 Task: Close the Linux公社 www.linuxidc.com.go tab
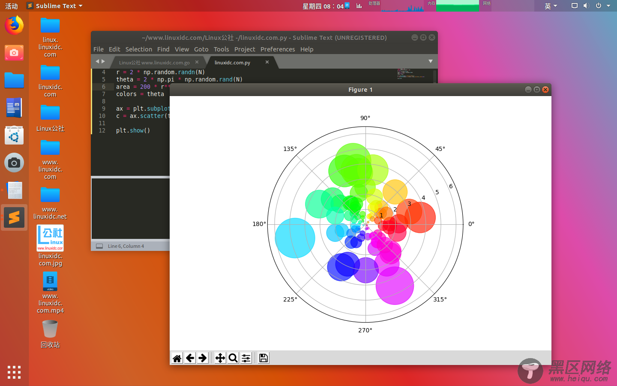197,62
